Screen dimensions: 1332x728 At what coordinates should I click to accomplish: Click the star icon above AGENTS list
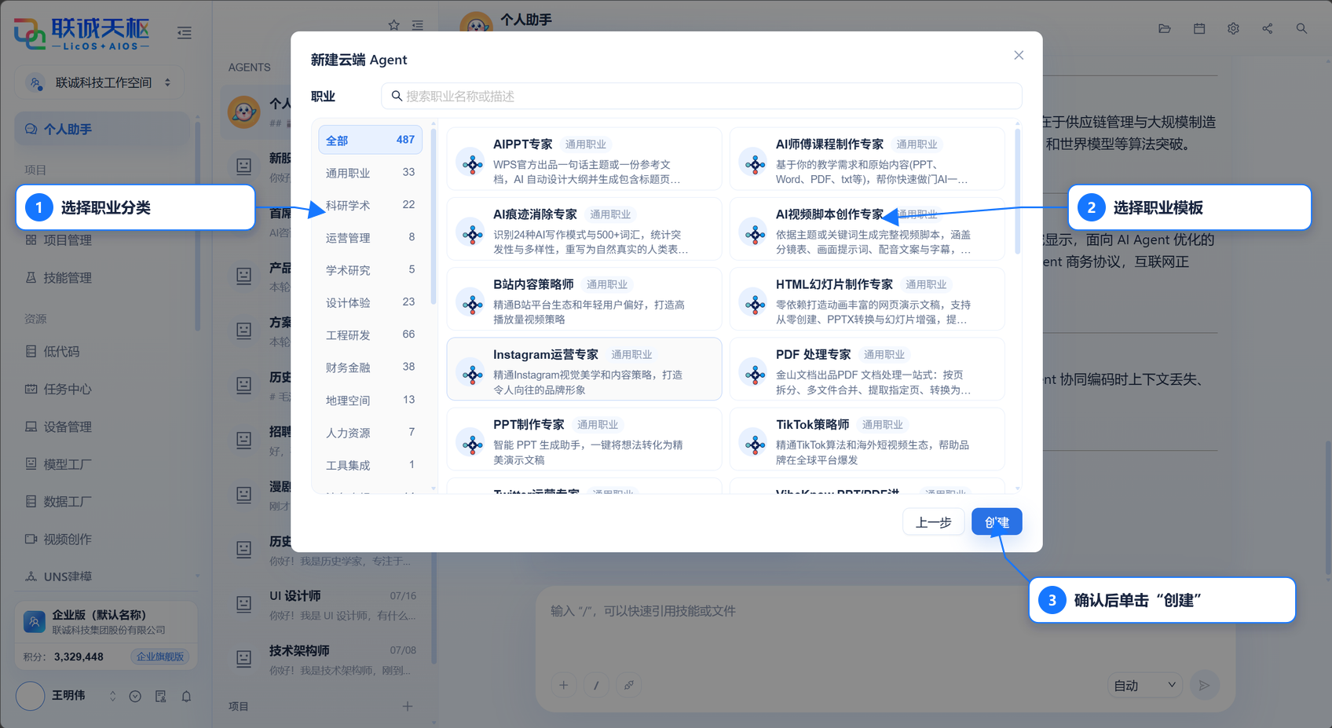click(x=394, y=25)
